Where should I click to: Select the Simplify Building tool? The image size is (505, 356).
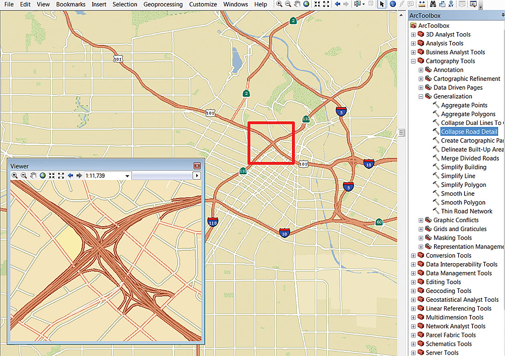[464, 167]
